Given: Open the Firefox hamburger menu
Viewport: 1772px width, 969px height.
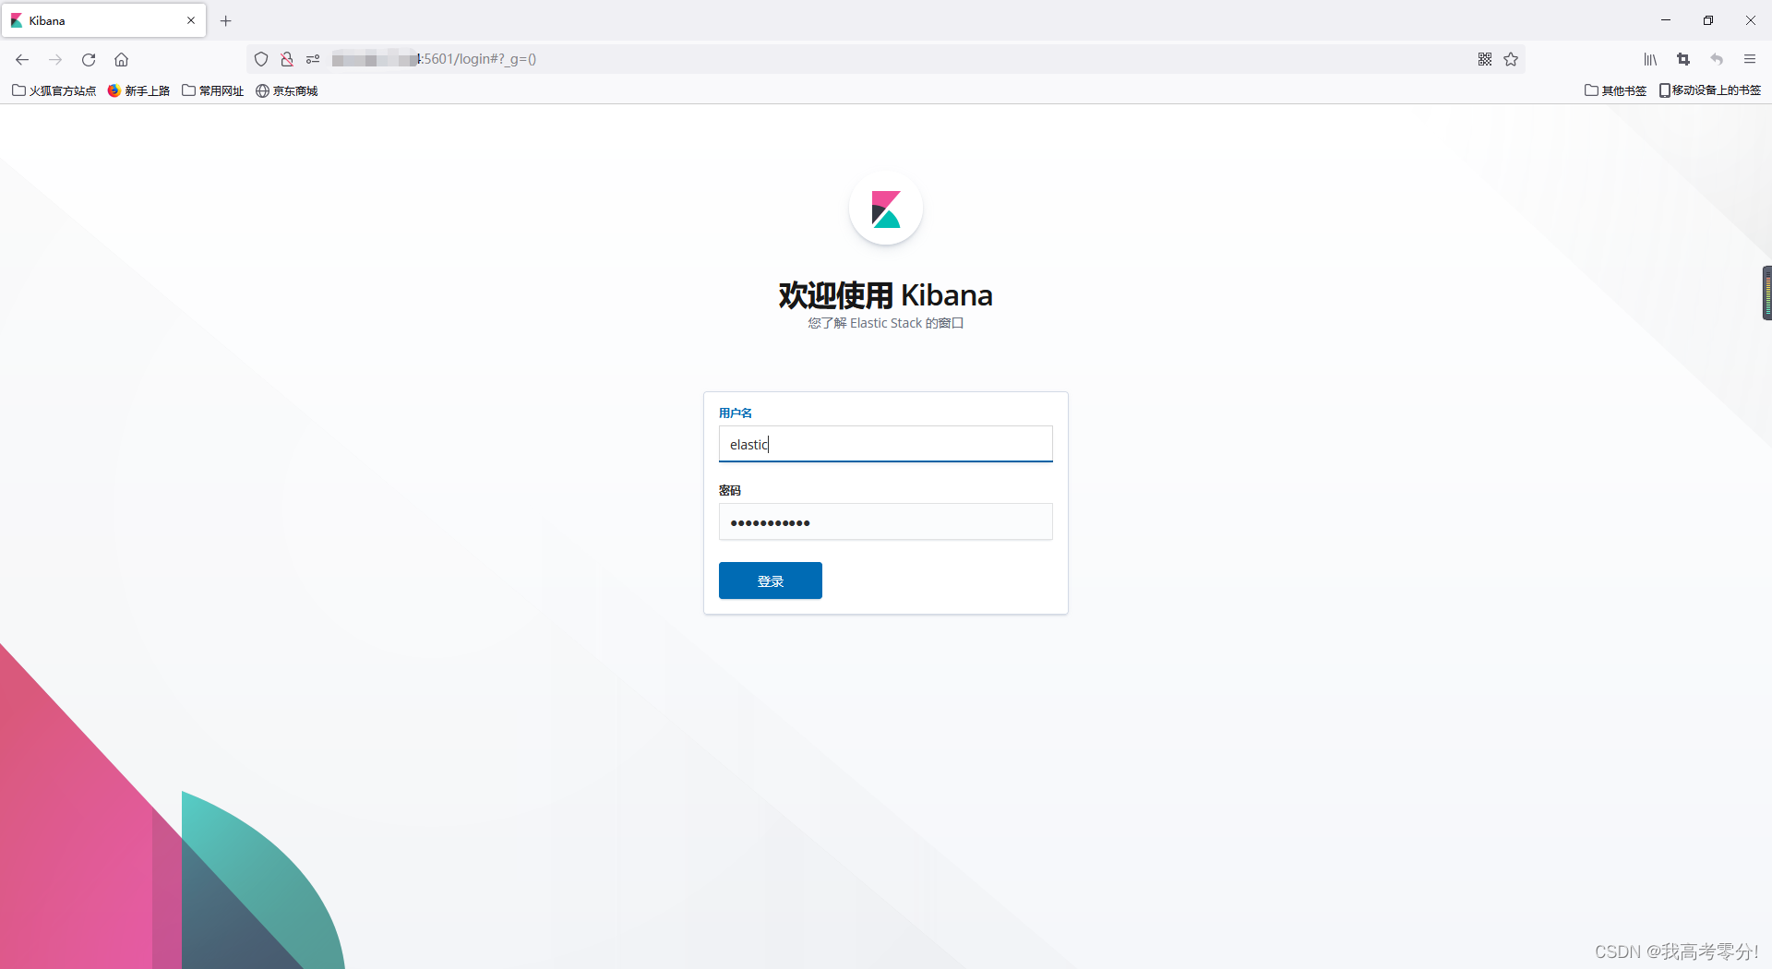Looking at the screenshot, I should pos(1750,59).
